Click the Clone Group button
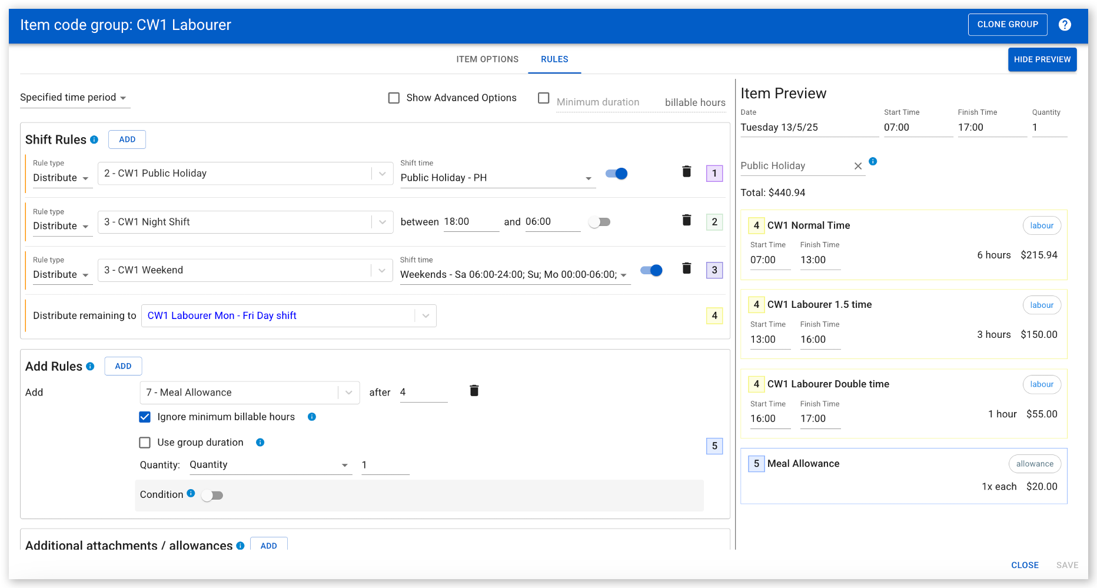 pyautogui.click(x=1008, y=25)
